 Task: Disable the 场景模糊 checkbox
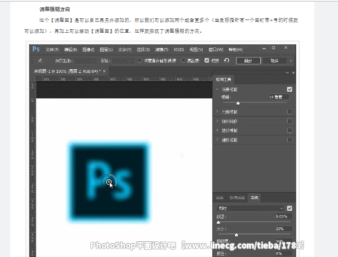coord(289,89)
